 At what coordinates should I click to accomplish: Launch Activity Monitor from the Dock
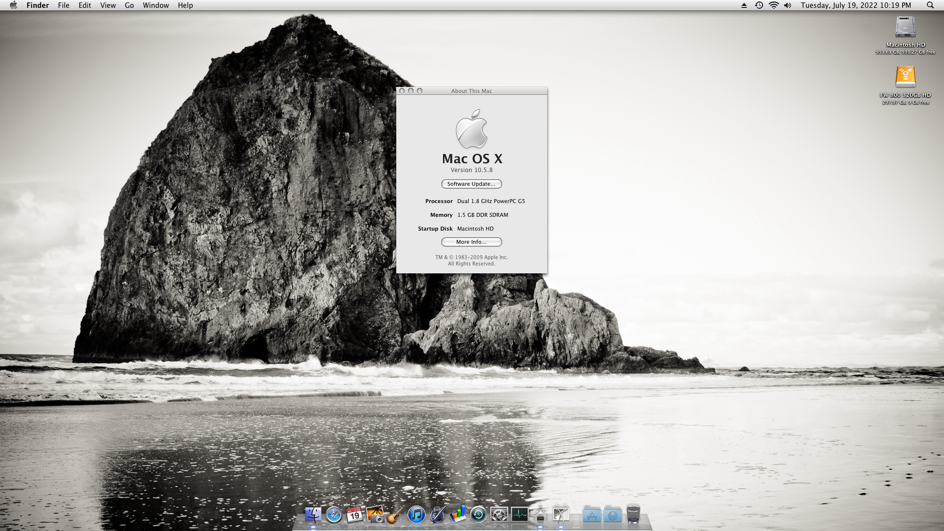coord(520,515)
